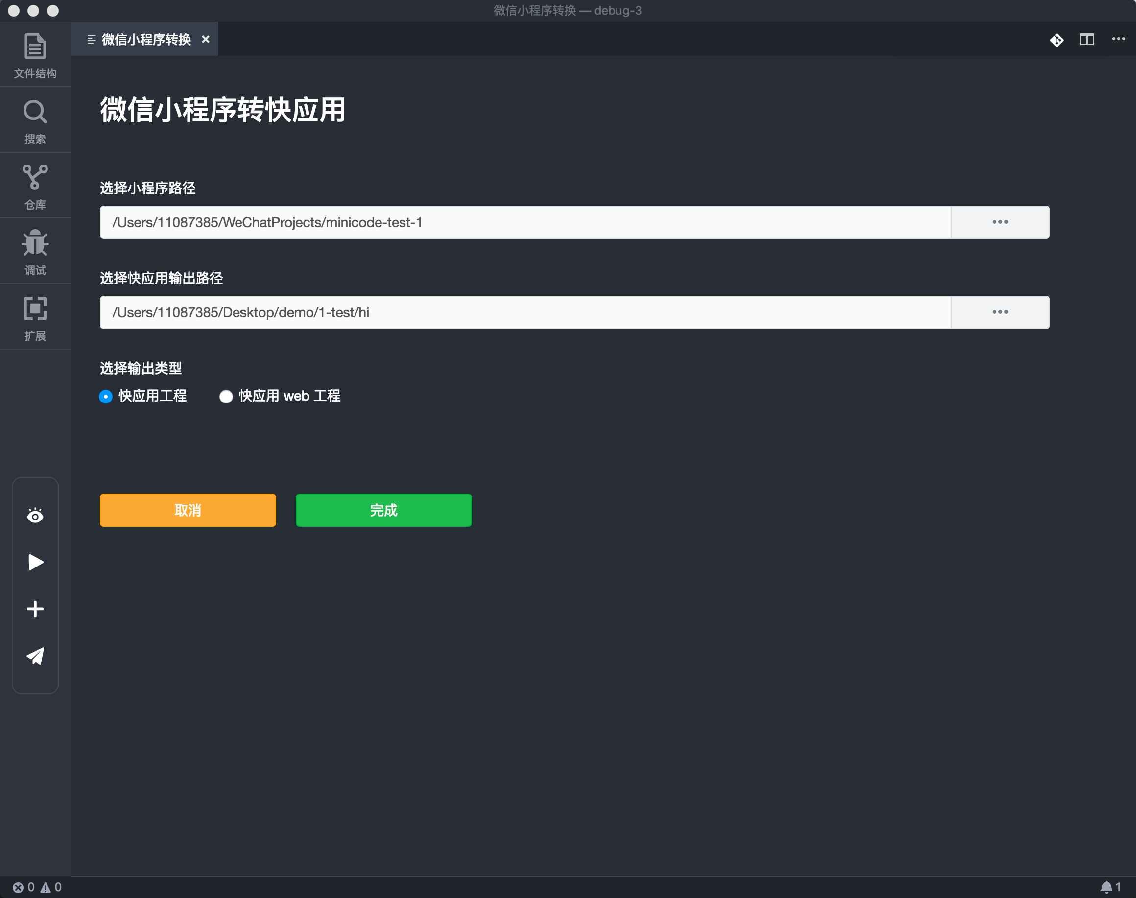Close the 微信小程序转换 tab
1136x898 pixels.
click(x=206, y=40)
